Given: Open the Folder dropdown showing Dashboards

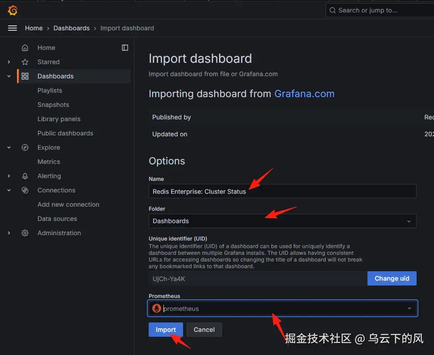Looking at the screenshot, I should click(282, 221).
